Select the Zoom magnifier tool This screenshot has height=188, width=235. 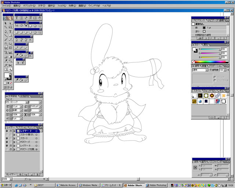(10, 69)
